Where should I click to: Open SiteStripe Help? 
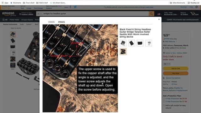(191, 7)
